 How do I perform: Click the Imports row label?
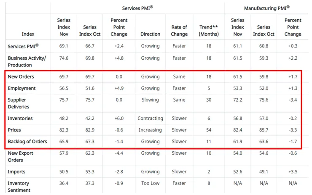tap(16, 171)
